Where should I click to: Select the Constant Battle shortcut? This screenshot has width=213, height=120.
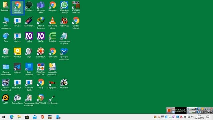[29, 85]
